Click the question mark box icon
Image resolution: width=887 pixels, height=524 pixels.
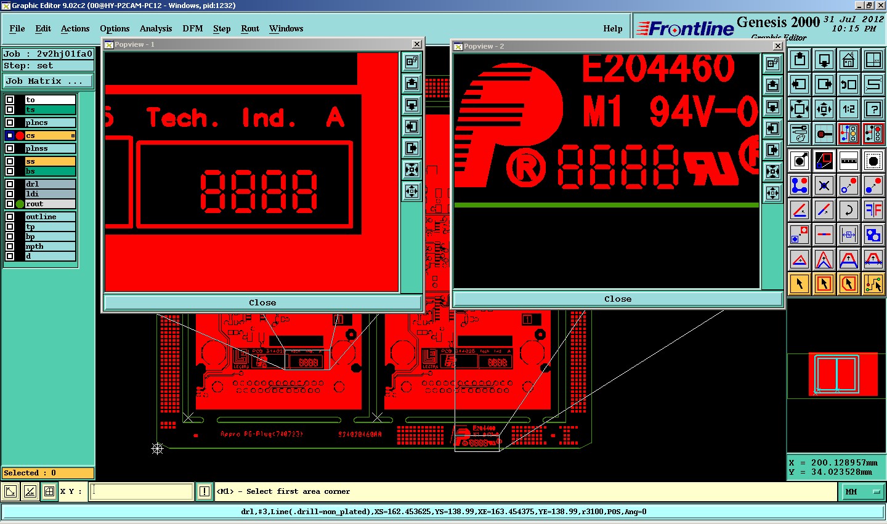coord(873,109)
